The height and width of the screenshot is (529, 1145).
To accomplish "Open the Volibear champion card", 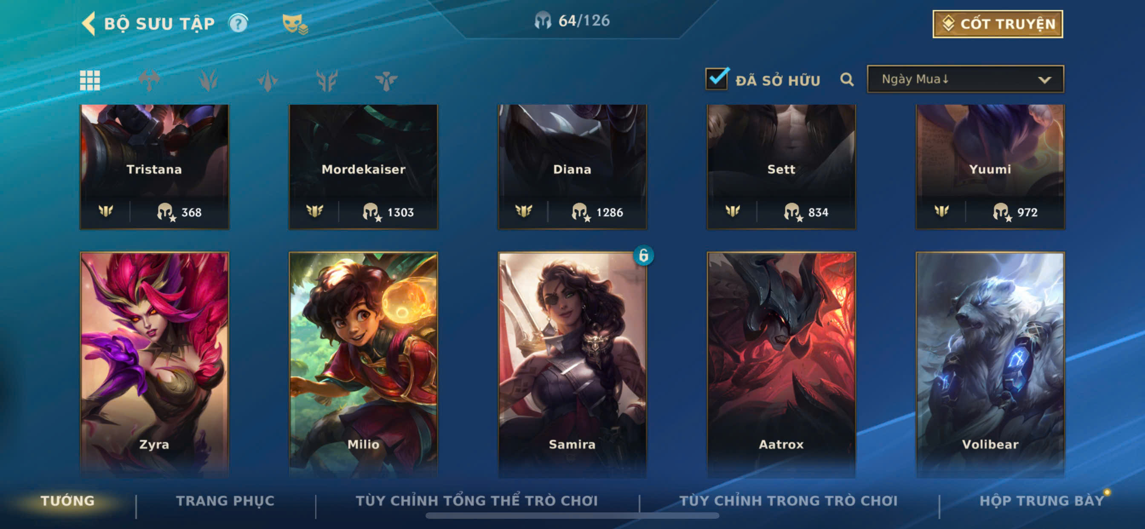I will click(x=990, y=365).
